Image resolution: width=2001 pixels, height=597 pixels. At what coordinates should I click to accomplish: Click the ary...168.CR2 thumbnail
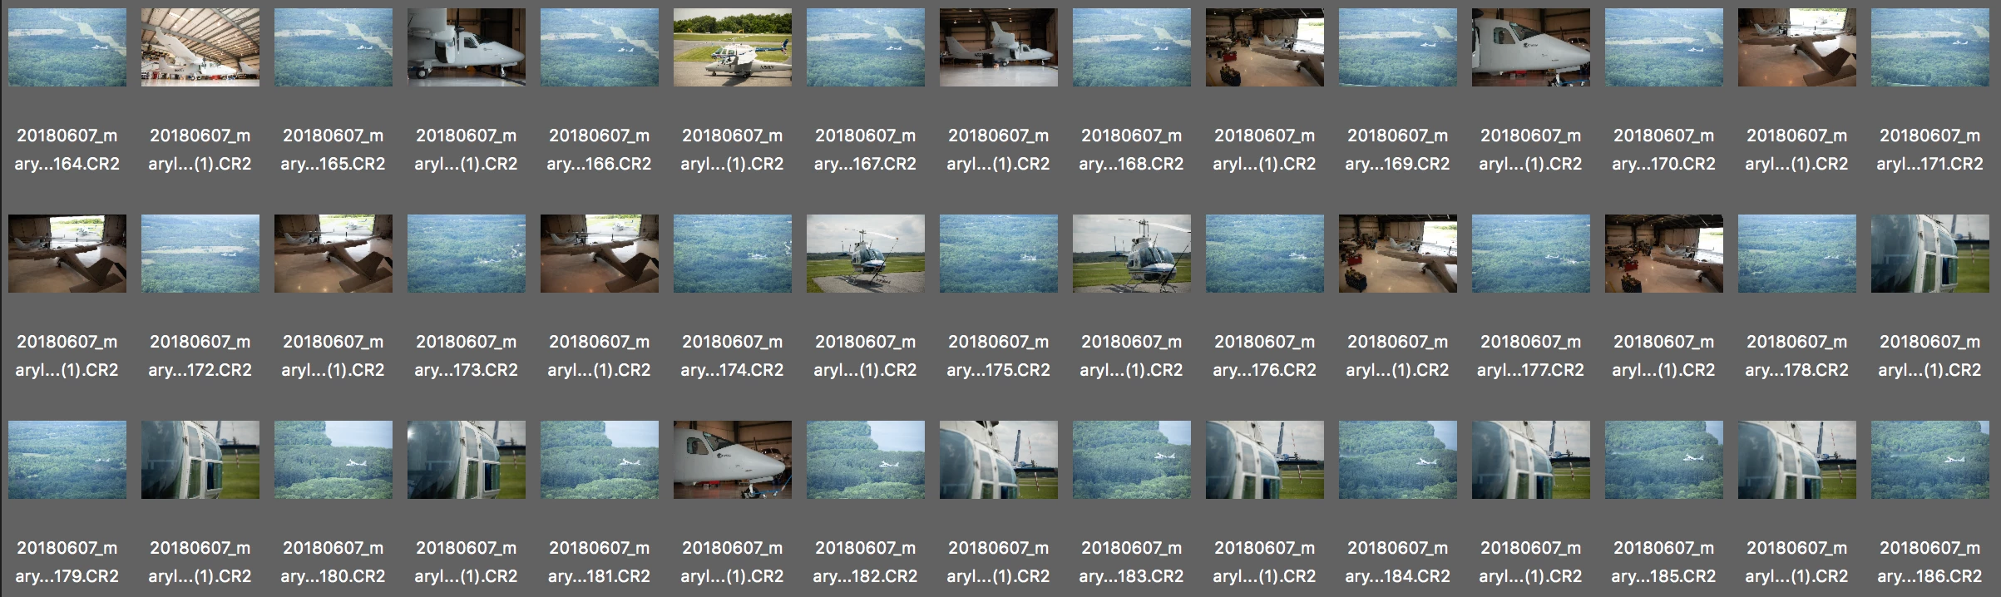point(1132,47)
